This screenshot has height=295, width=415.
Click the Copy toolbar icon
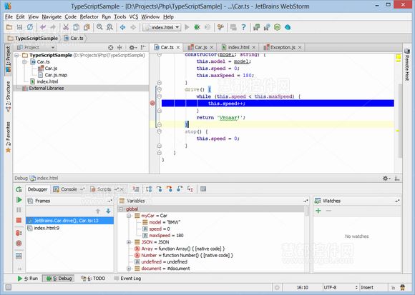pyautogui.click(x=77, y=27)
